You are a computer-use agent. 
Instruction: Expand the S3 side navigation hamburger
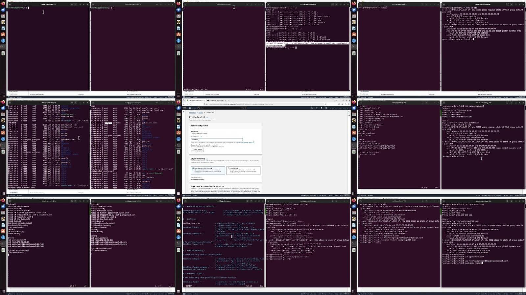click(183, 112)
